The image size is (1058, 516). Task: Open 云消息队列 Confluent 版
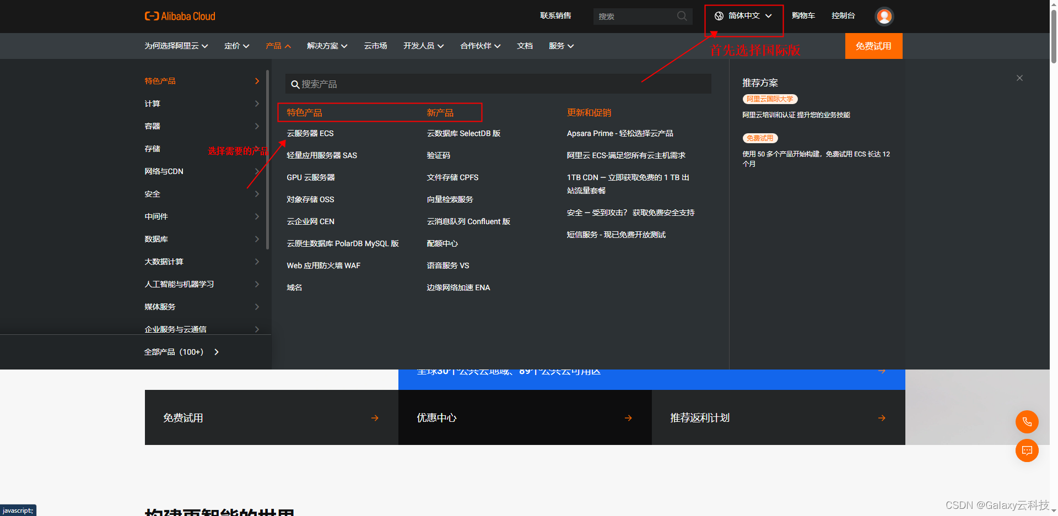(468, 221)
